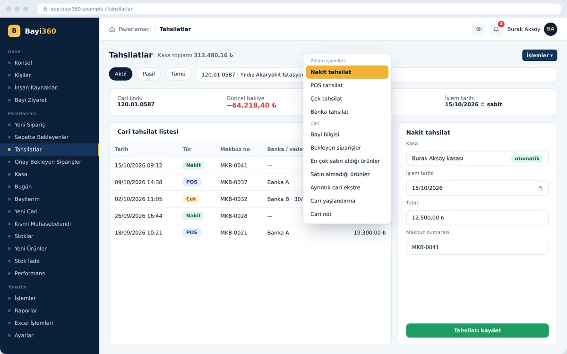
Task: Open Excel İşlemleri in sidebar
Action: point(50,323)
